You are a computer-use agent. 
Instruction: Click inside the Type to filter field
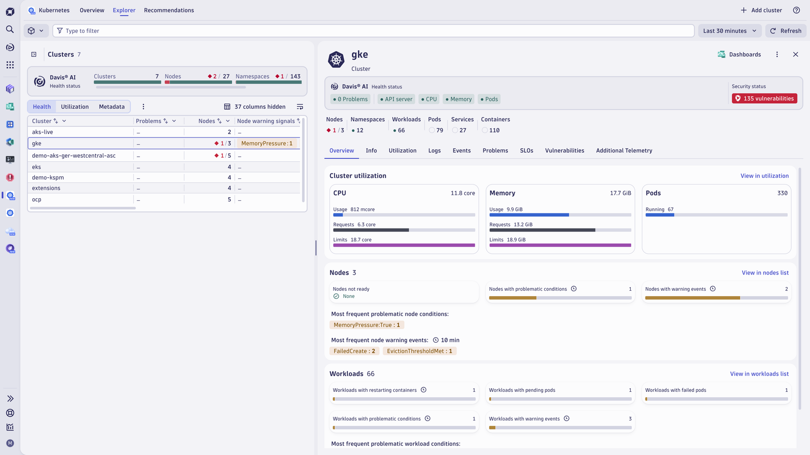374,31
